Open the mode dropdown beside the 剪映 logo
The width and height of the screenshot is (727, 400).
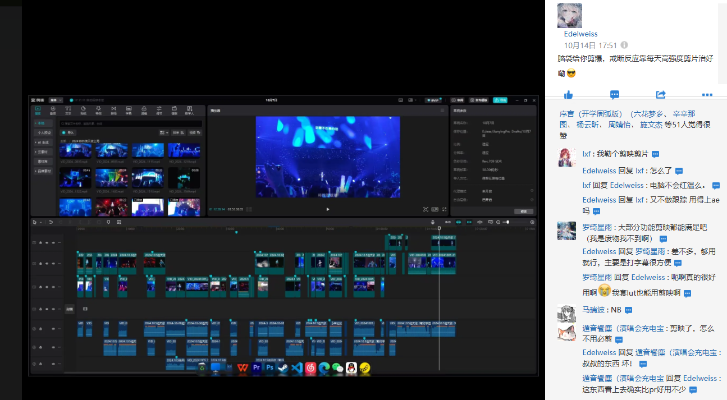pyautogui.click(x=56, y=100)
